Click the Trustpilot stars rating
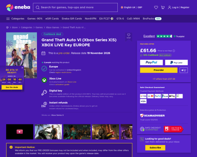 (x=164, y=36)
